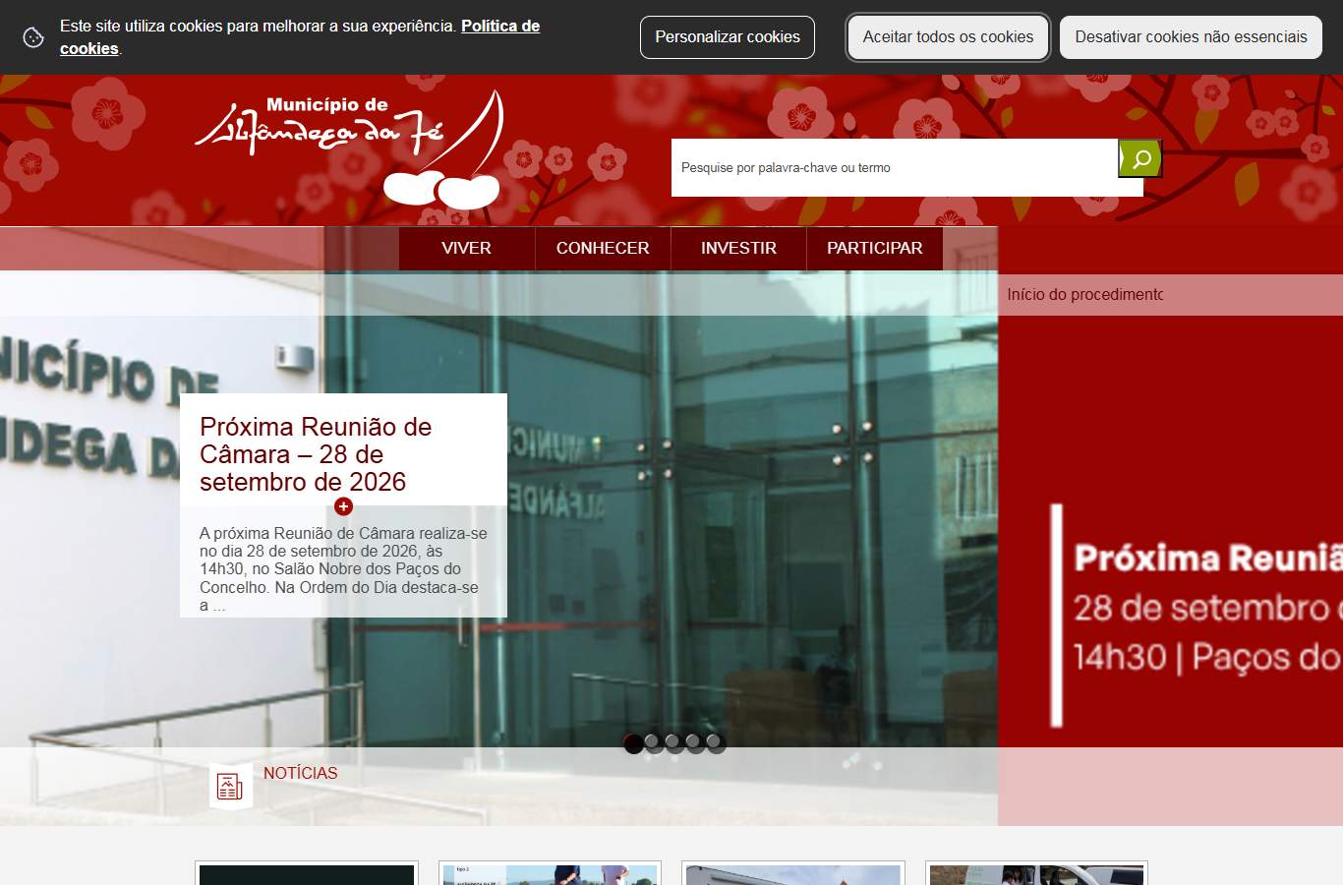This screenshot has width=1343, height=885.
Task: Open the INVESTIR menu
Action: (x=738, y=248)
